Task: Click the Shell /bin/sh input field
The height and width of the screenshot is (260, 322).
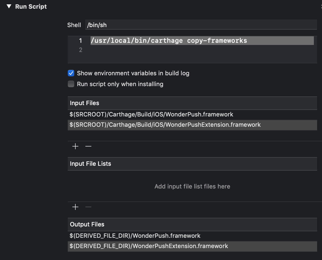Action: pos(201,25)
